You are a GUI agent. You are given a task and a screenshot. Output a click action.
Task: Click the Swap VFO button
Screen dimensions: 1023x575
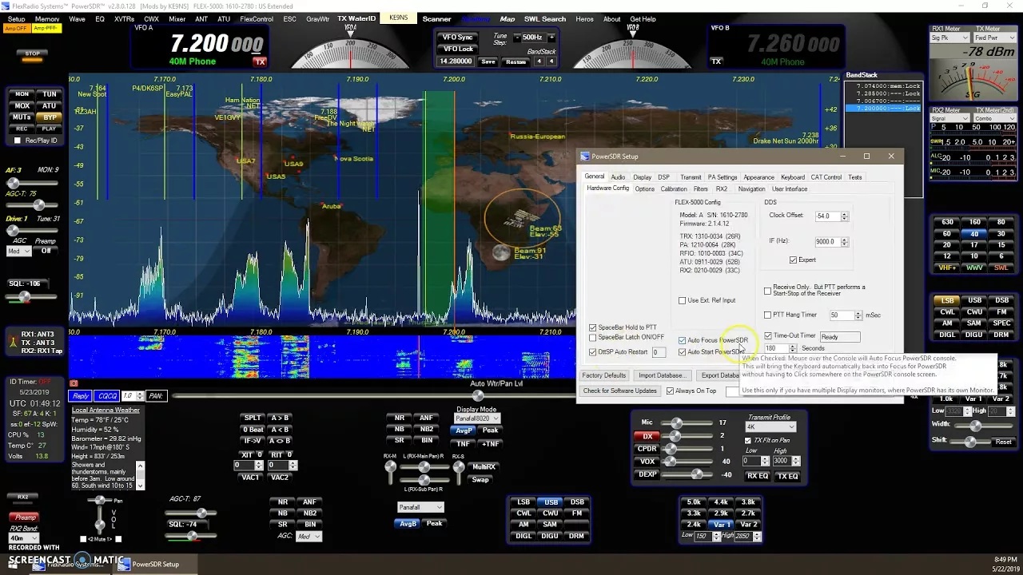(x=480, y=480)
